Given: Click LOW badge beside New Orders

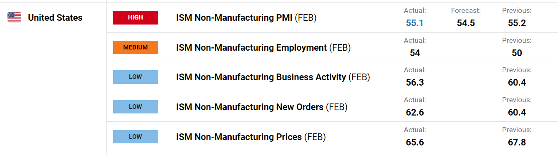Looking at the screenshot, I should pos(136,107).
